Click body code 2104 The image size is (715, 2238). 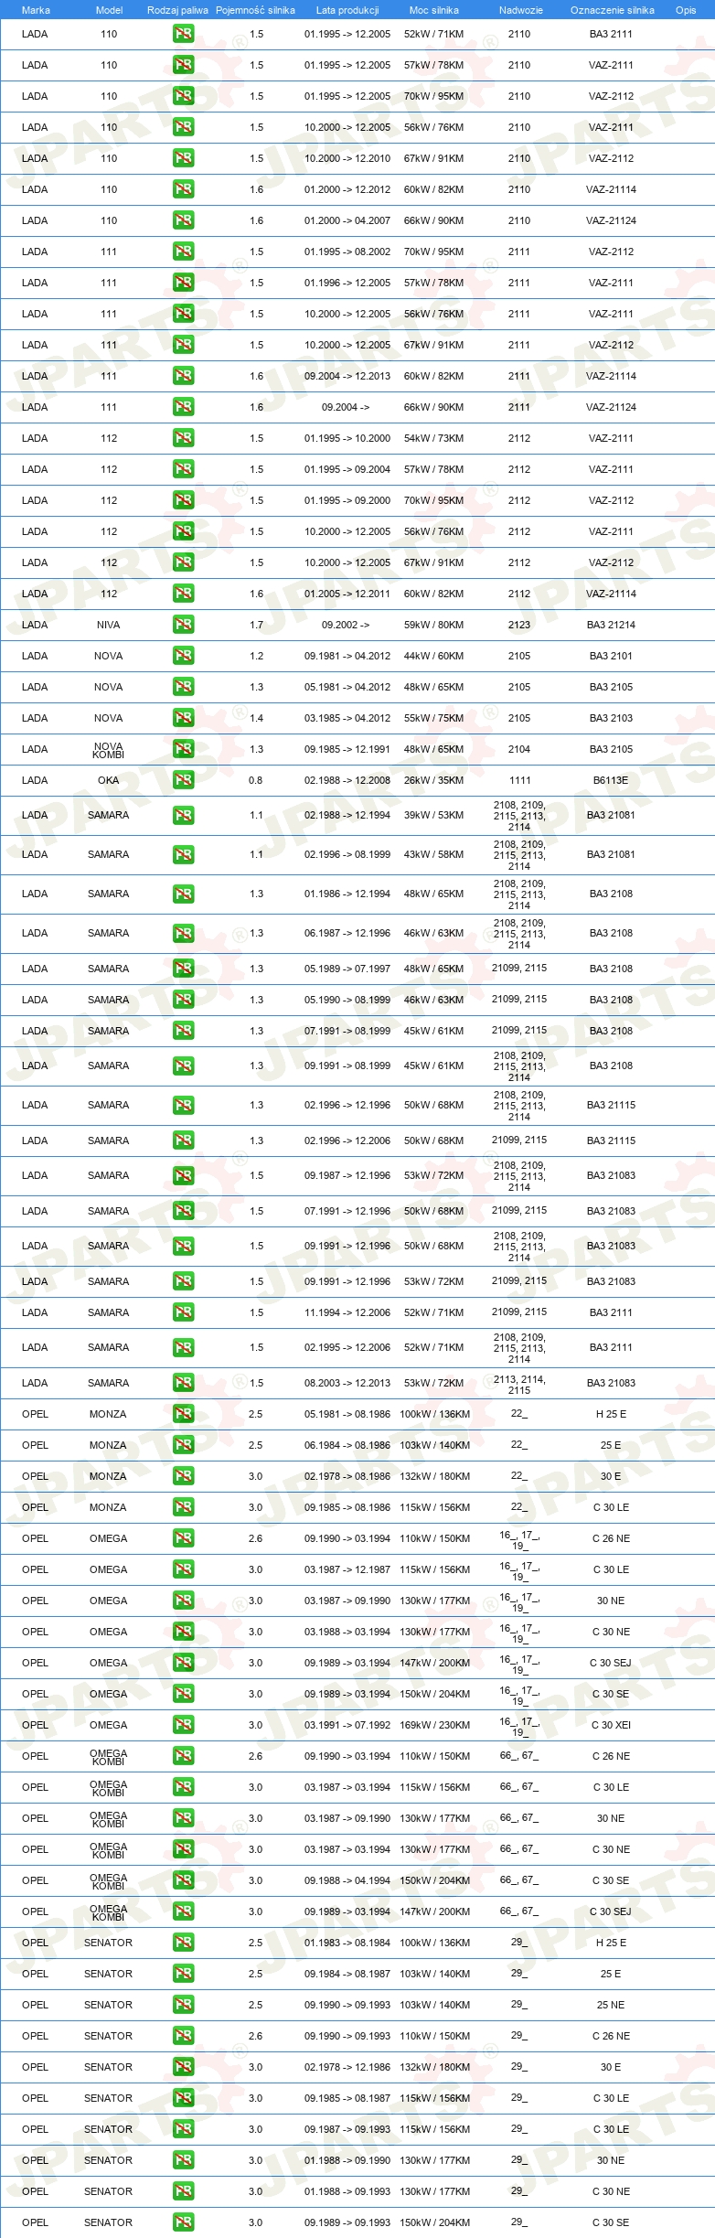click(x=519, y=749)
